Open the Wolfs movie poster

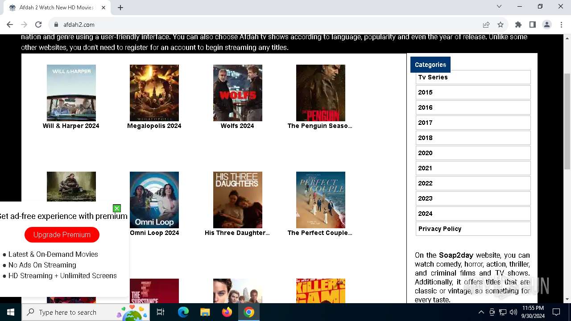click(x=238, y=93)
